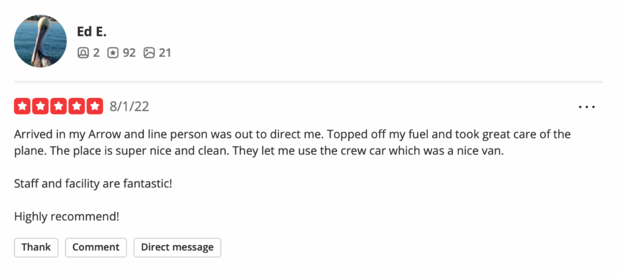The image size is (619, 274).
Task: Open the three-dot more options menu
Action: point(587,107)
